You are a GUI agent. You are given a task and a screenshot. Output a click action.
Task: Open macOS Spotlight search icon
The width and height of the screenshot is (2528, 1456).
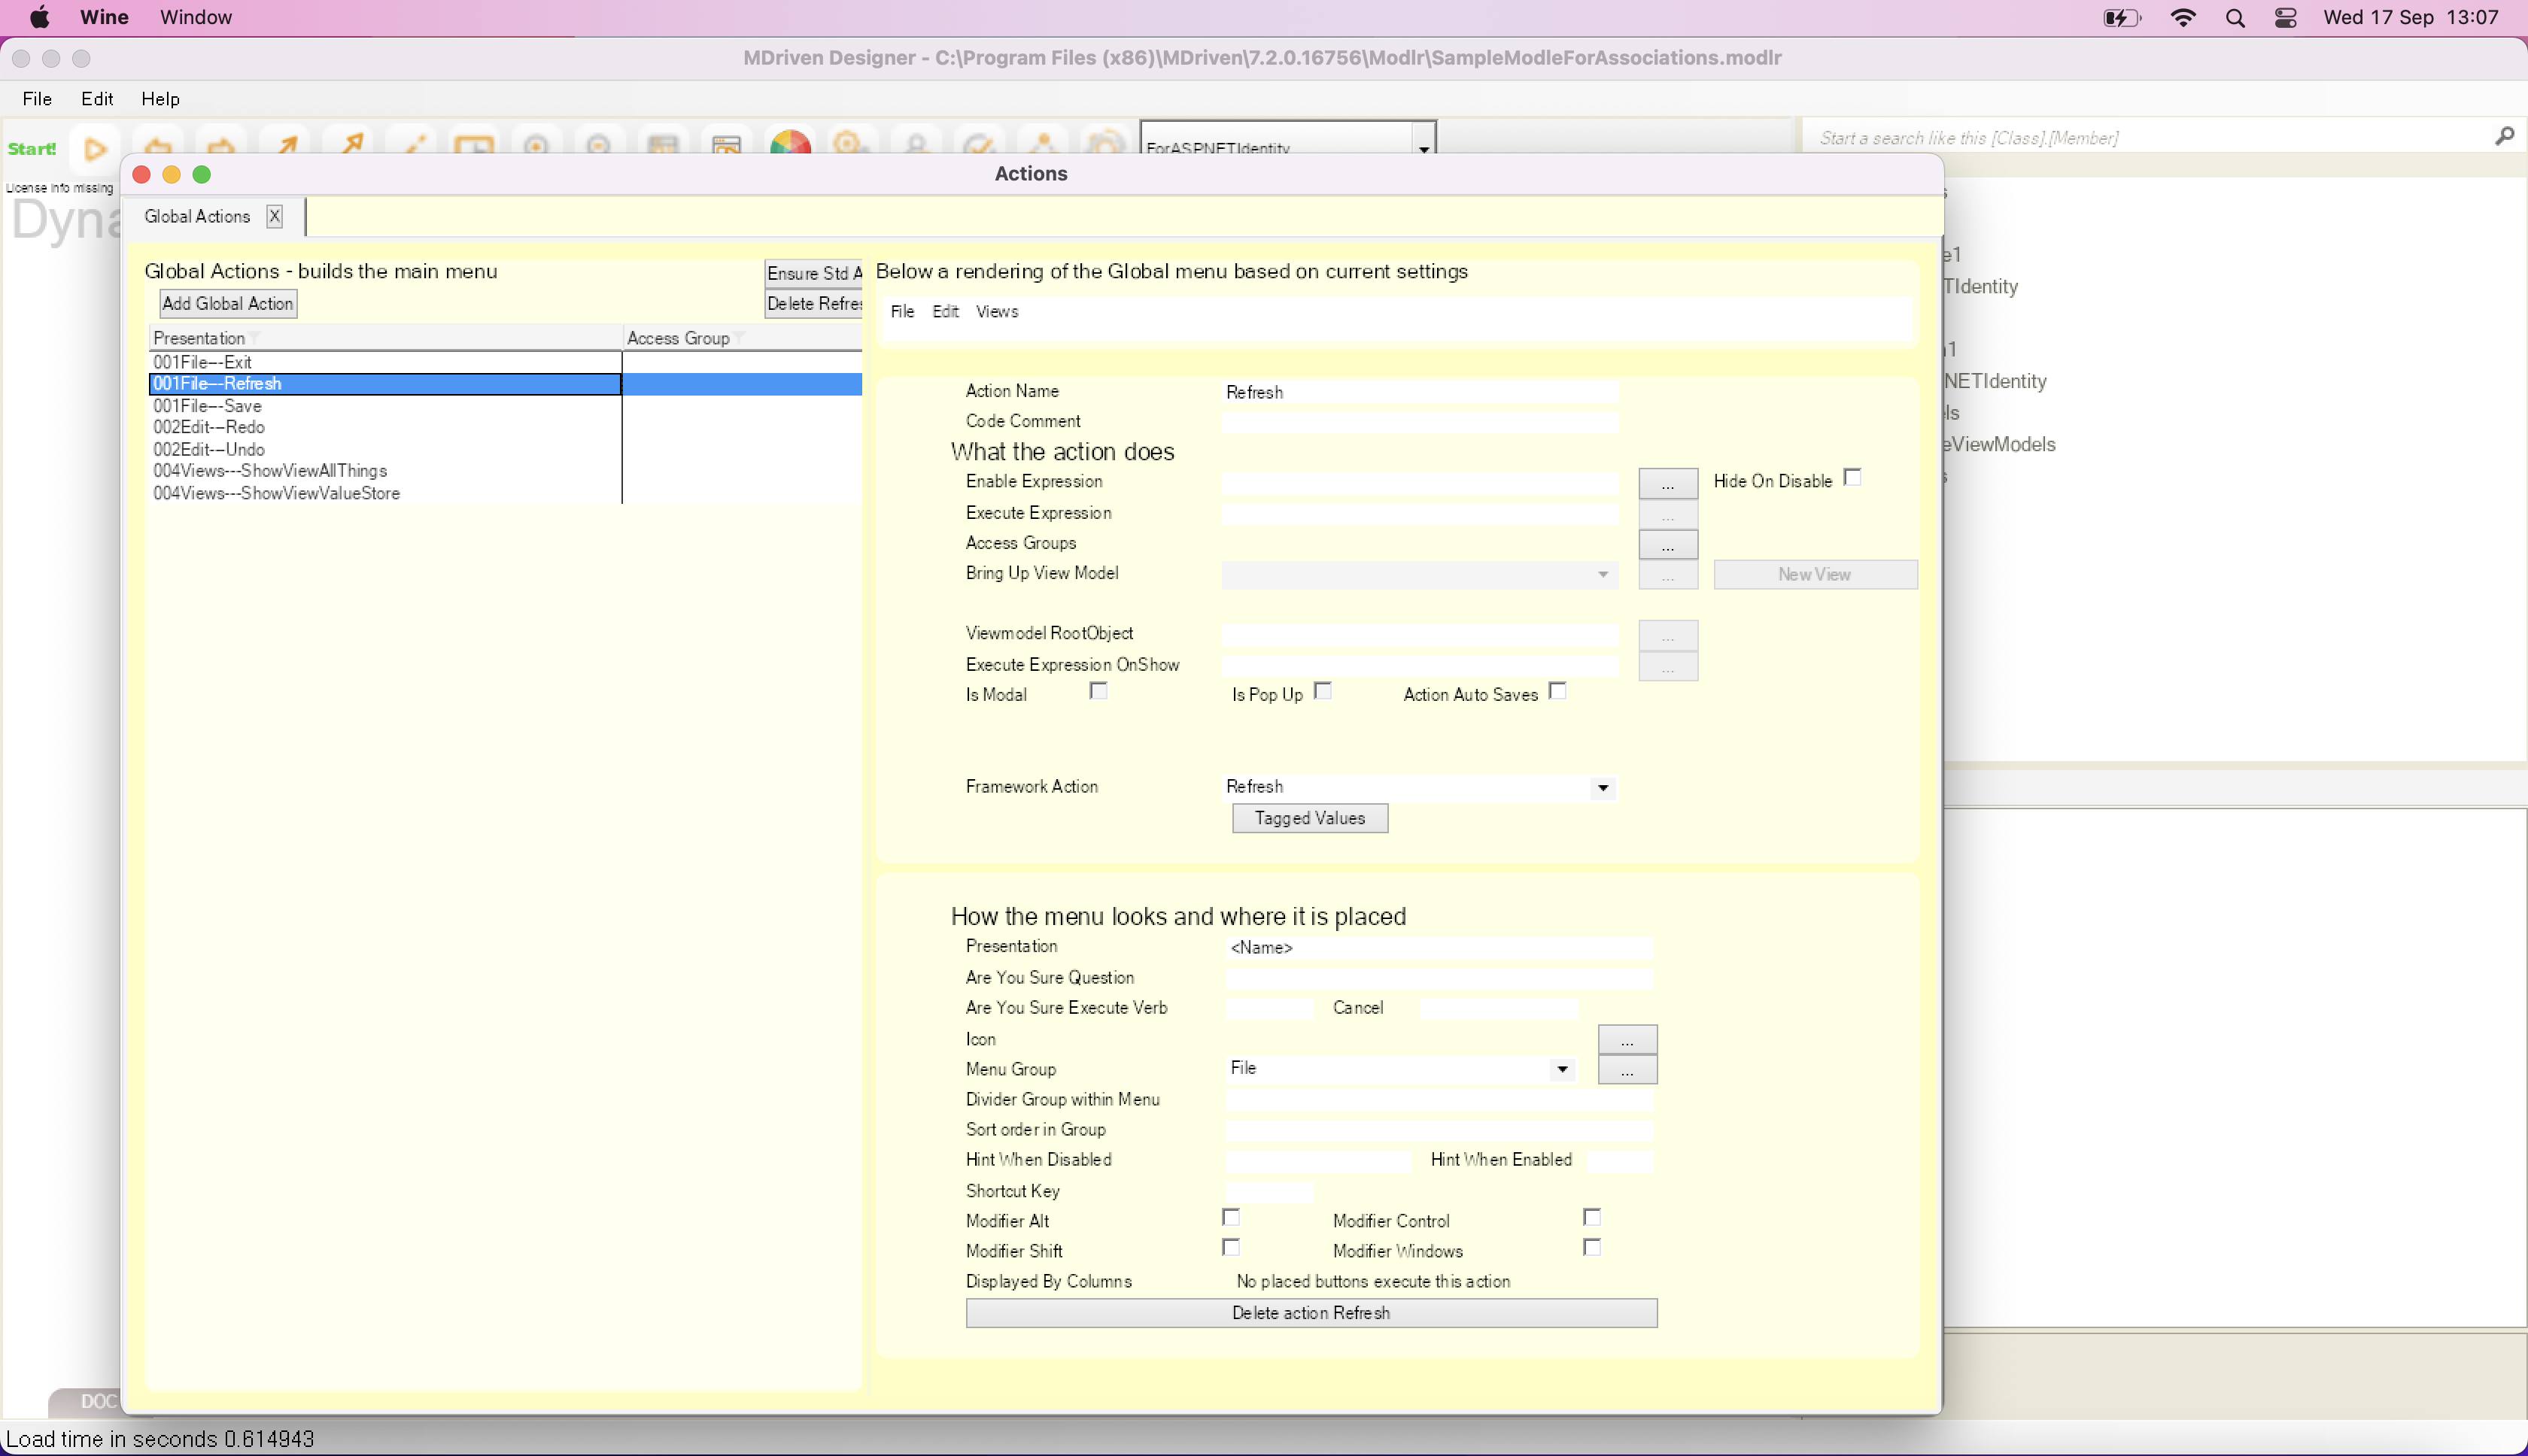[2235, 18]
